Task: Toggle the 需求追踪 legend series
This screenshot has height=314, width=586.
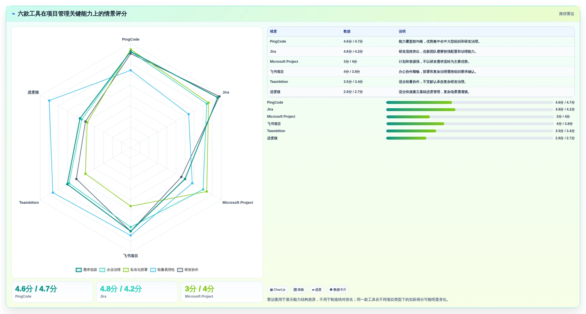Action: click(86, 270)
